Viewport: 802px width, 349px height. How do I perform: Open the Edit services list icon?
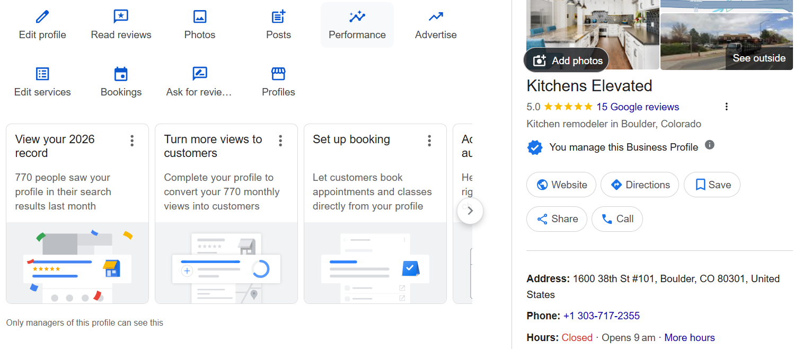[42, 74]
